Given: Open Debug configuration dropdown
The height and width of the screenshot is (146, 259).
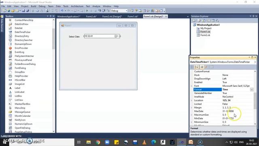Looking at the screenshot, I should click(127, 11).
